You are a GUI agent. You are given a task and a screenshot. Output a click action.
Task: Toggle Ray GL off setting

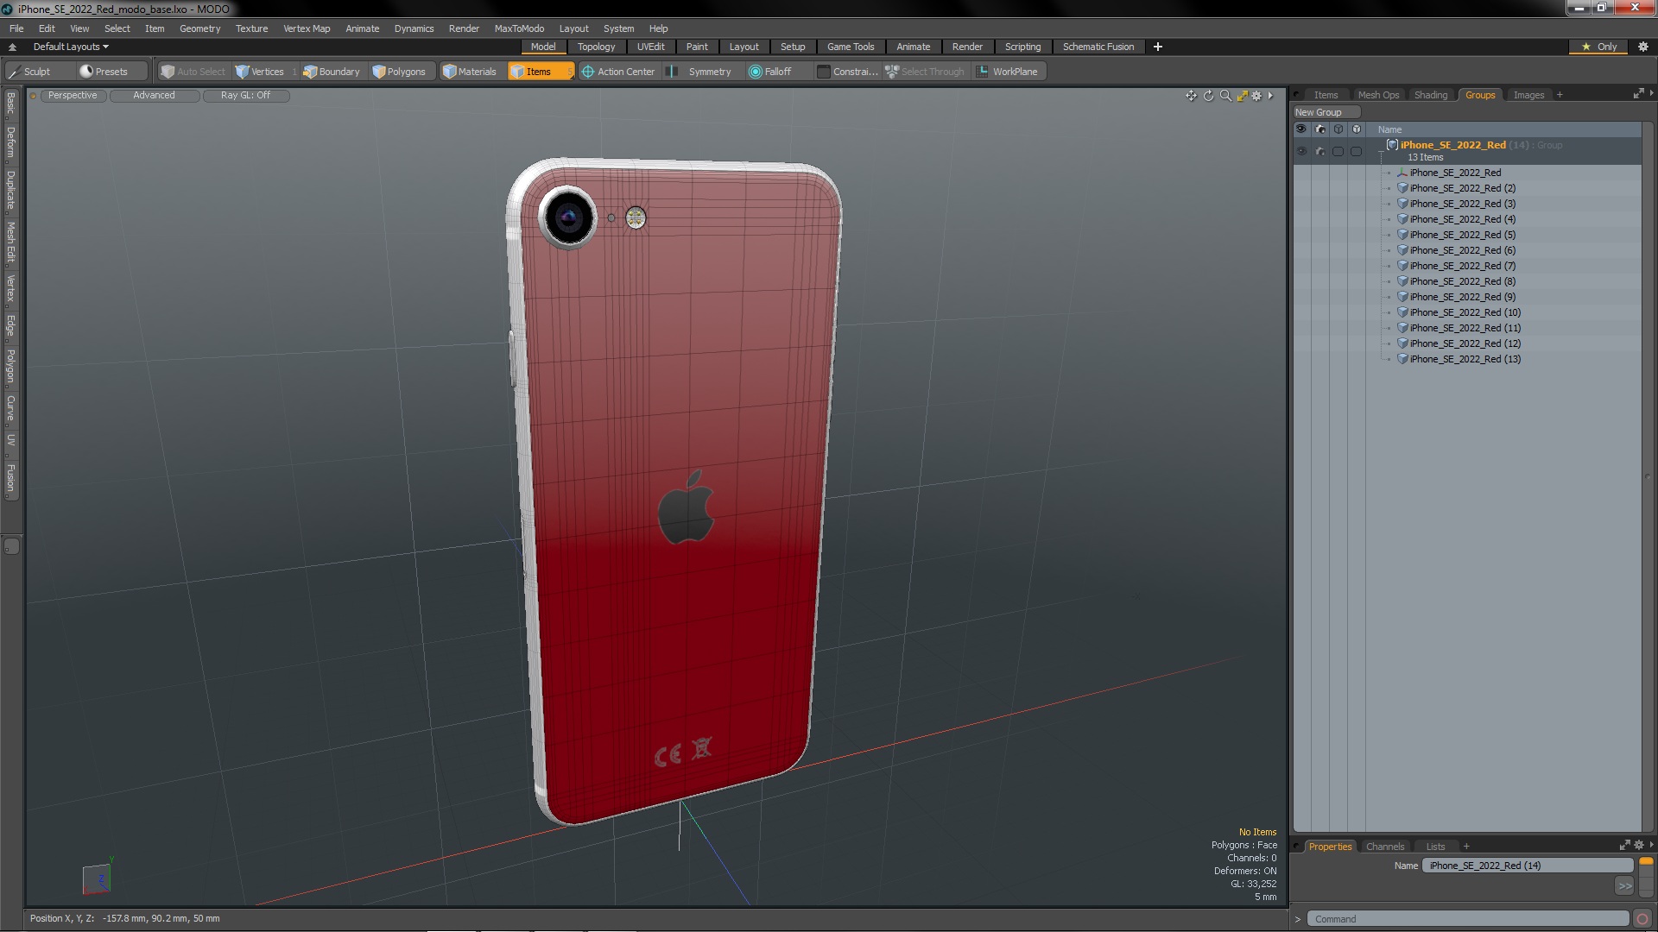(x=245, y=96)
